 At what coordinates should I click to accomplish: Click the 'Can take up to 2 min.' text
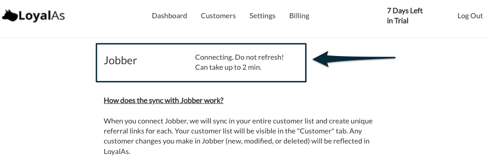coord(228,67)
